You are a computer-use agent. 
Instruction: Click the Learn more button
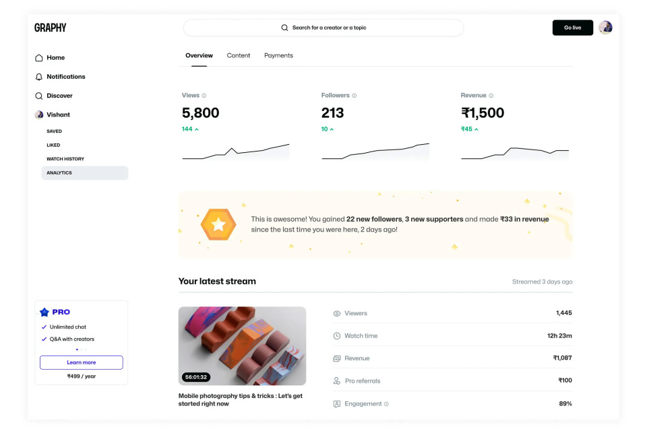(82, 362)
